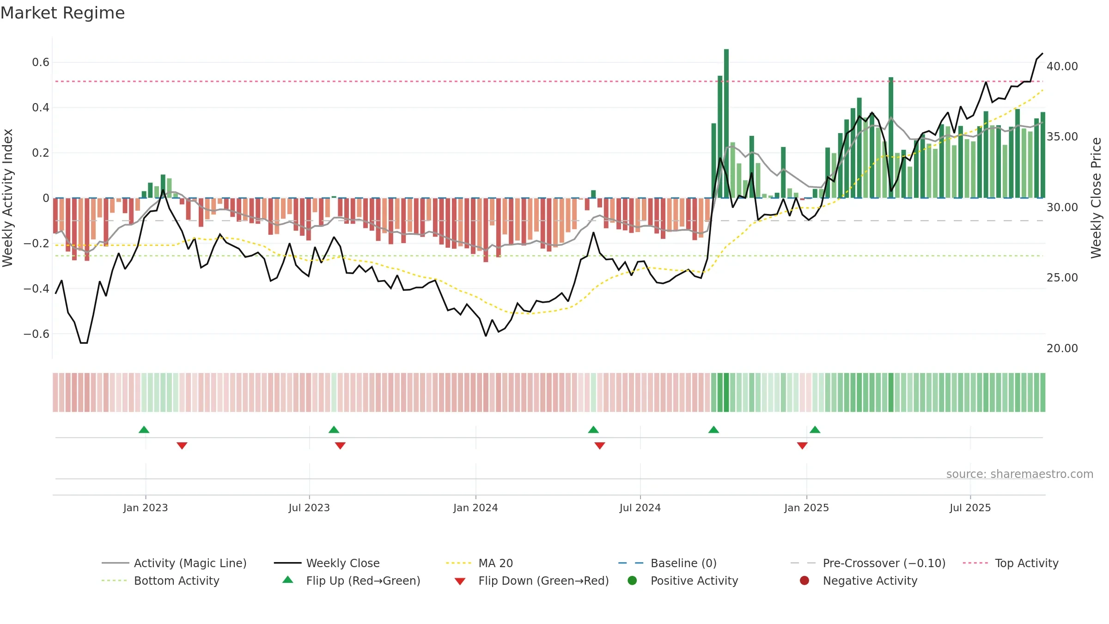Click the Jan 2025 x-axis label
Screen dimensions: 1109x624
click(x=806, y=508)
